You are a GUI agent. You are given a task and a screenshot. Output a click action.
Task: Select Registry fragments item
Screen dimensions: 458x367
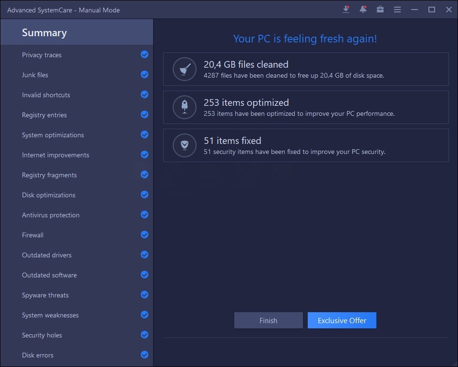(x=77, y=175)
